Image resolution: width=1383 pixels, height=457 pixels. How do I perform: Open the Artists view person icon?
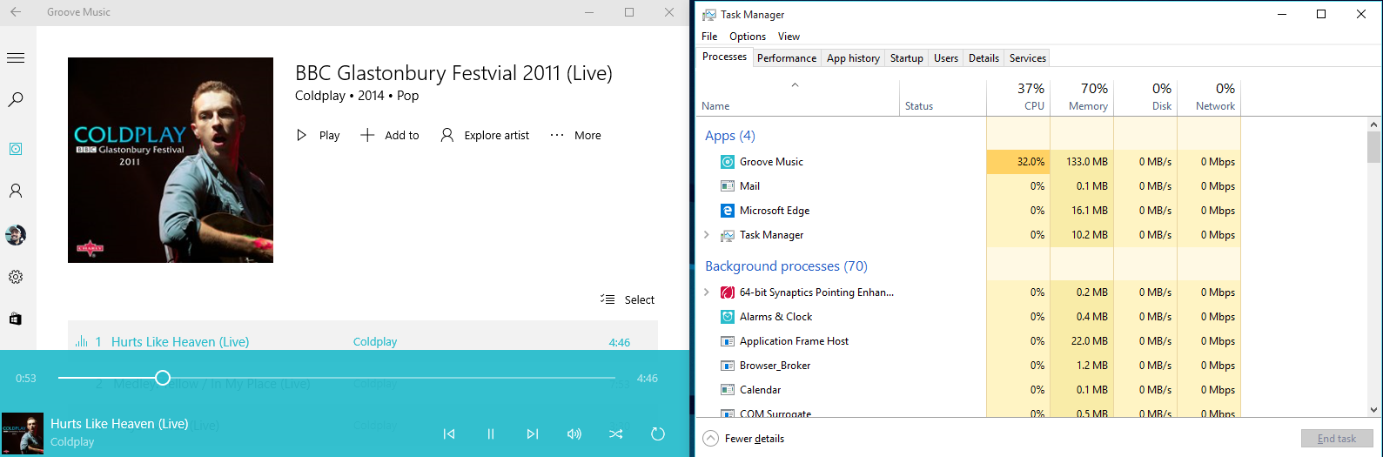pos(16,191)
